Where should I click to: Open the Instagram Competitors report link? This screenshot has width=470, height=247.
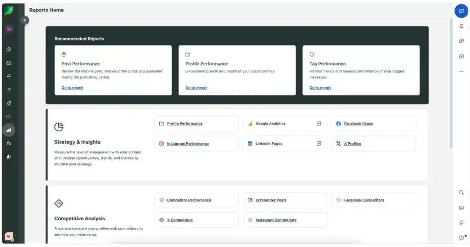(x=276, y=220)
